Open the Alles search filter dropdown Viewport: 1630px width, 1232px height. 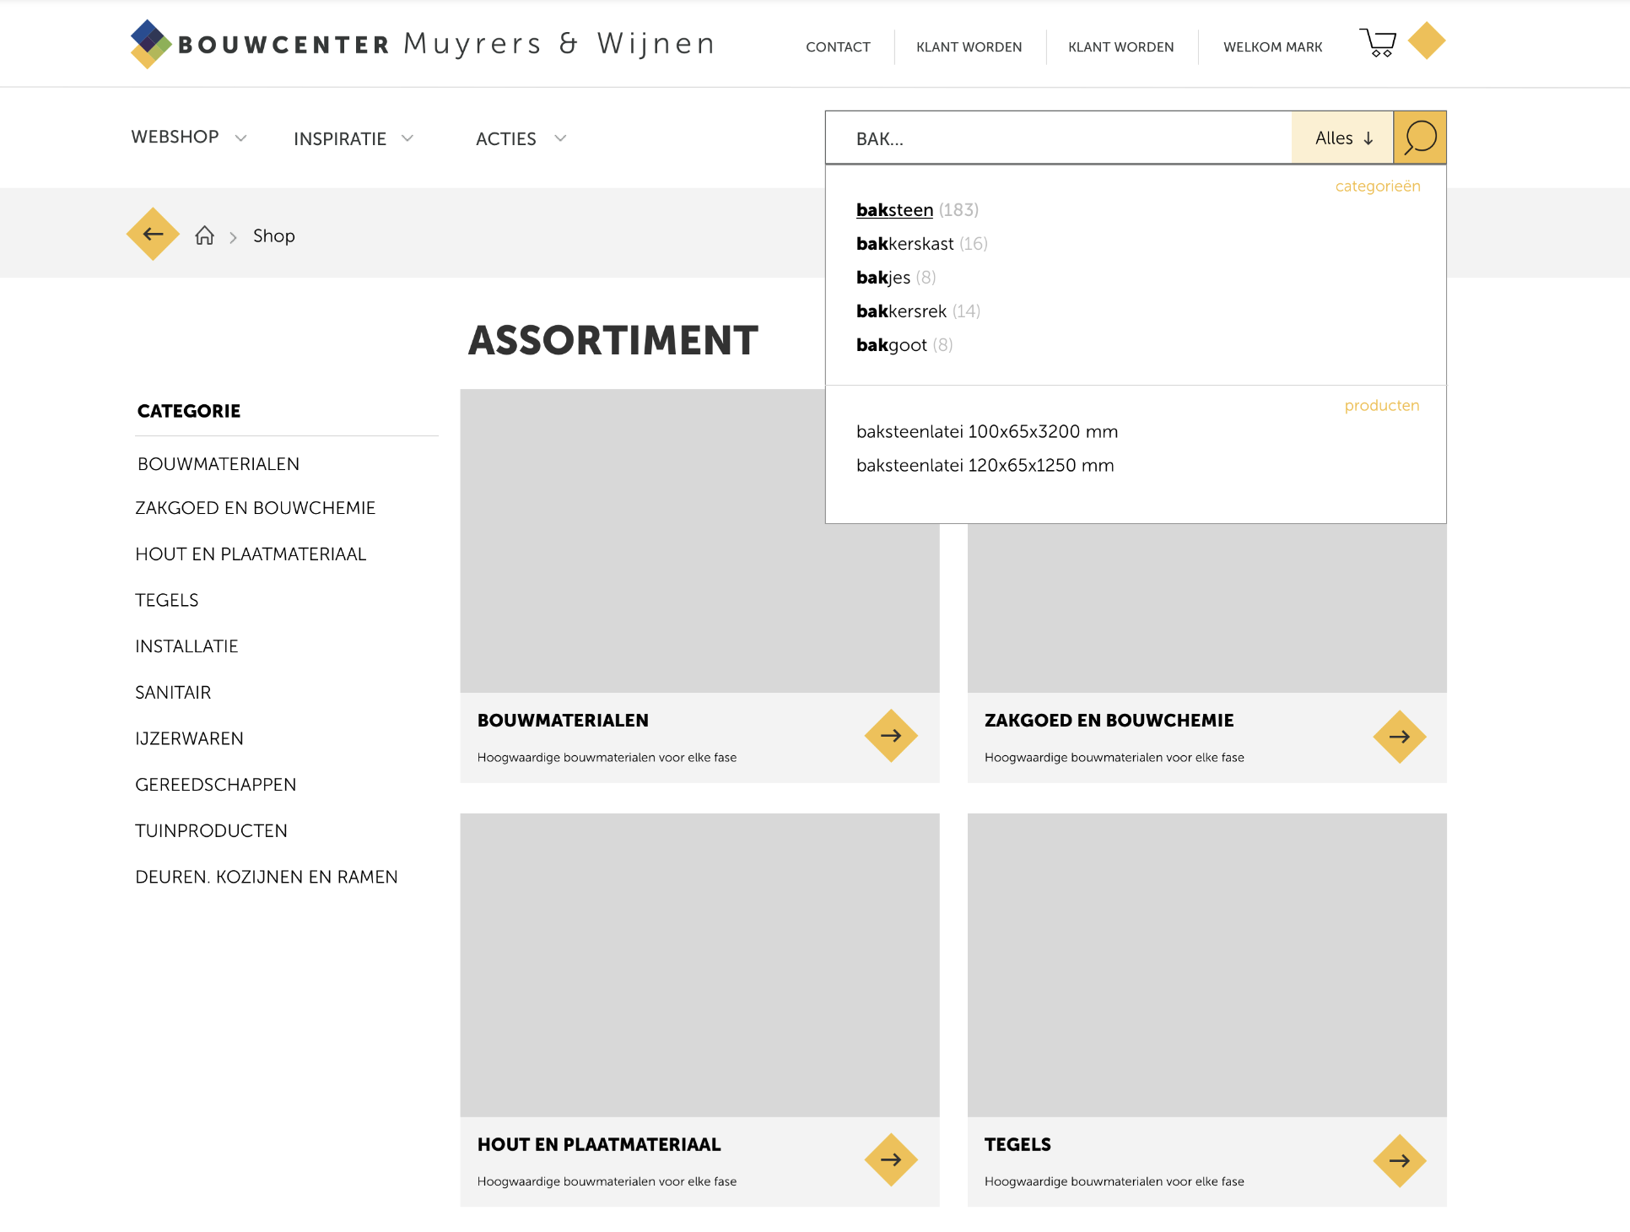coord(1342,138)
